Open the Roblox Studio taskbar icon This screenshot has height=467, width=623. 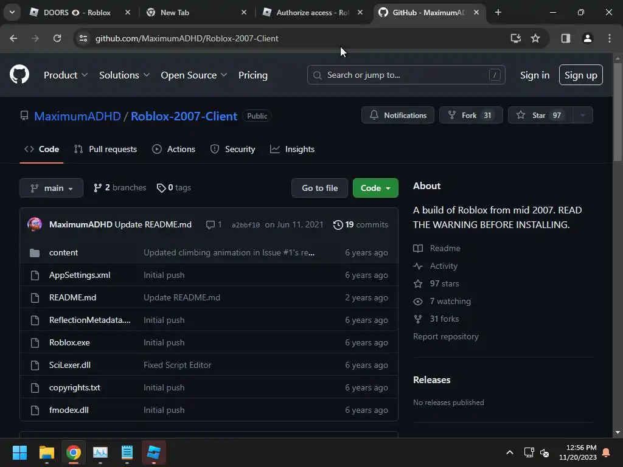(x=154, y=452)
